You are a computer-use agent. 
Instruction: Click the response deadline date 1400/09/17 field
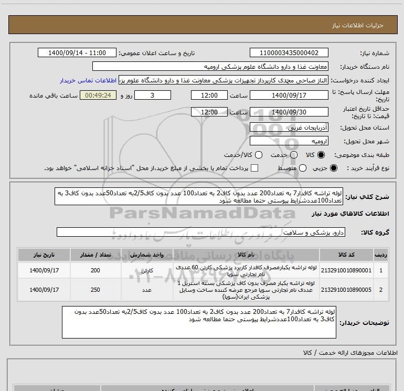click(x=289, y=96)
